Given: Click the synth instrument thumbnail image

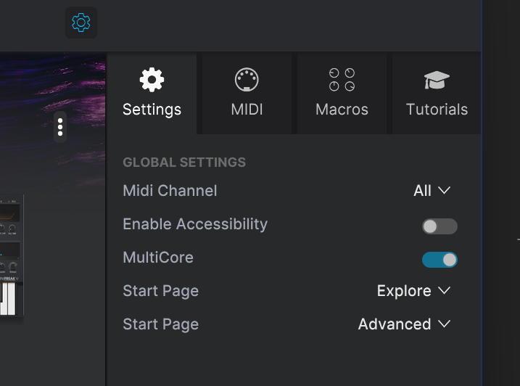Looking at the screenshot, I should tap(12, 255).
